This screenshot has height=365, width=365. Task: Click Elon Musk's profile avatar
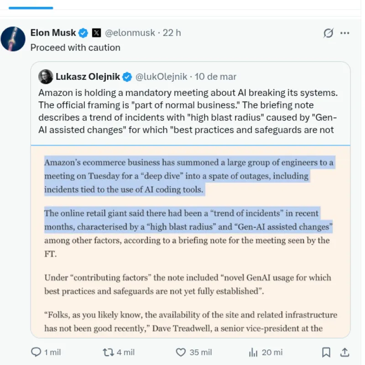coord(13,39)
